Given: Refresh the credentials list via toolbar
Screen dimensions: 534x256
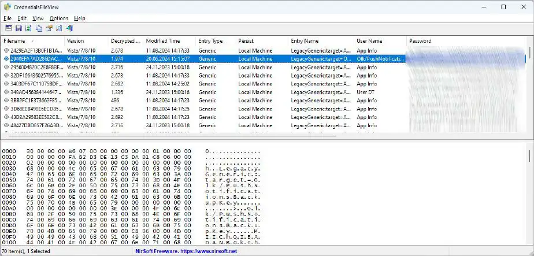Looking at the screenshot, I should point(28,28).
